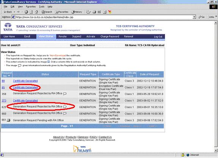Click the Refresh page icon

31,12
